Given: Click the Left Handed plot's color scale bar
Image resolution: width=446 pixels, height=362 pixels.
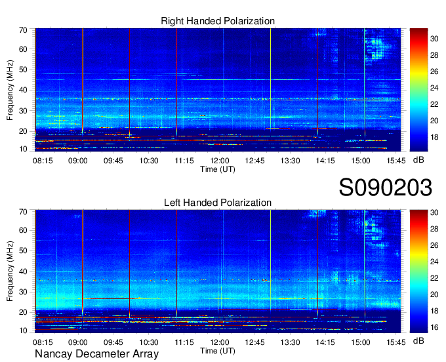Looking at the screenshot, I should [x=418, y=271].
